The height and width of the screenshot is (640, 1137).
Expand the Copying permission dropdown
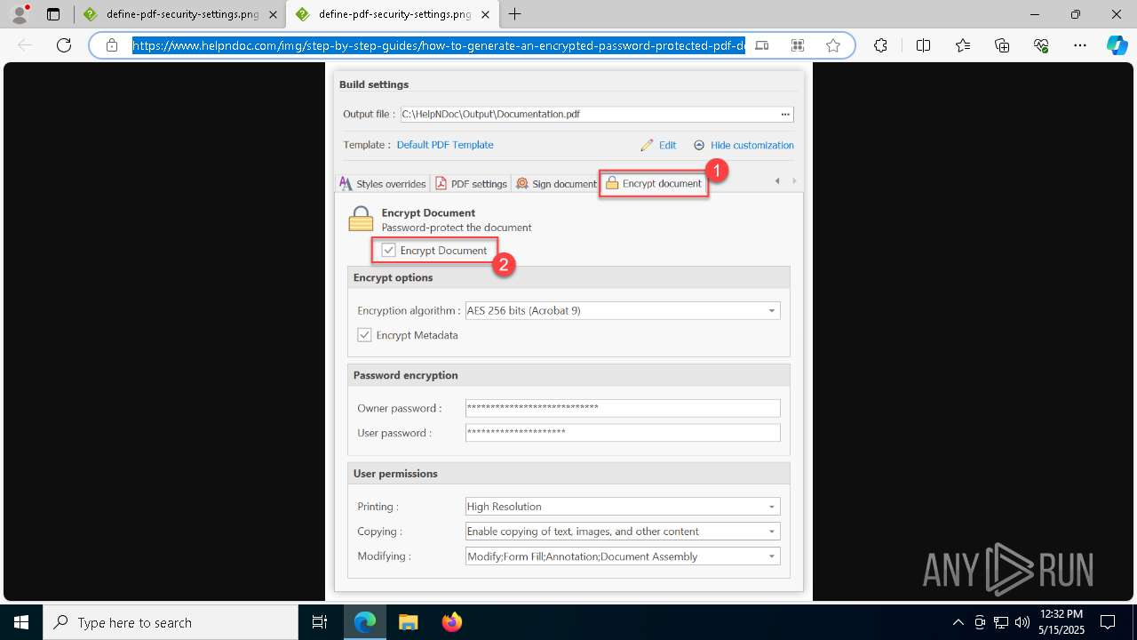(772, 532)
